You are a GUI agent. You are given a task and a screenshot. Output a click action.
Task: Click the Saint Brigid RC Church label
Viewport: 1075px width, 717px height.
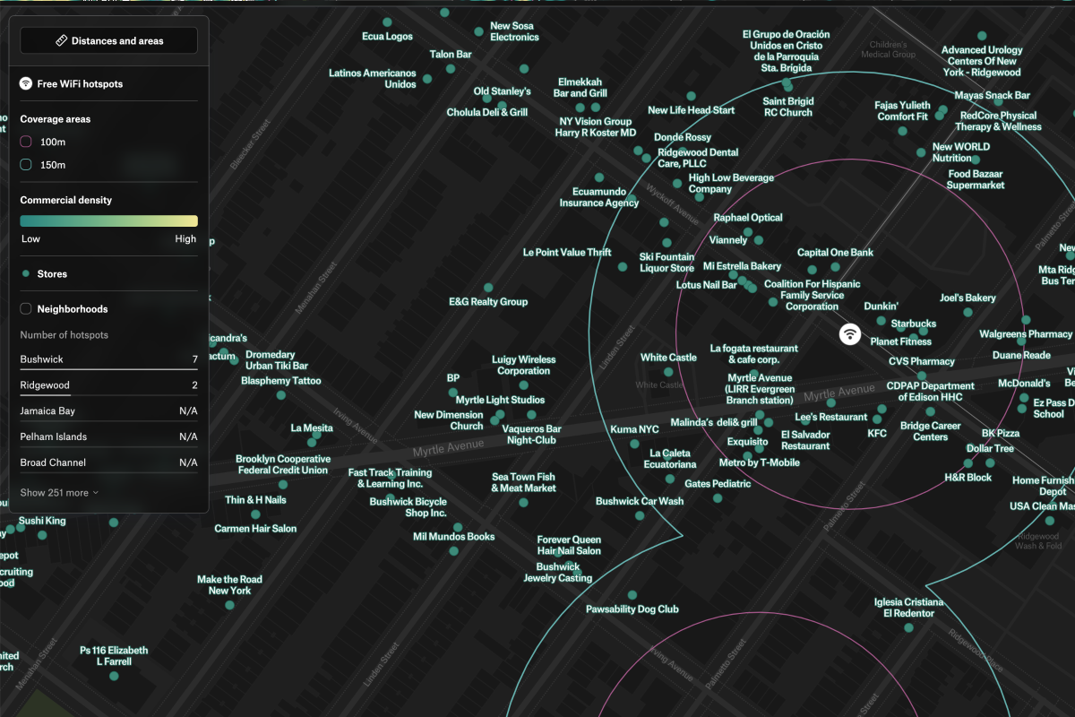788,108
